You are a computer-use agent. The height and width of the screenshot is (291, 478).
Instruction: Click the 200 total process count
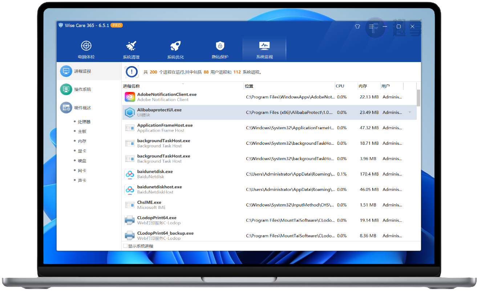pos(153,72)
